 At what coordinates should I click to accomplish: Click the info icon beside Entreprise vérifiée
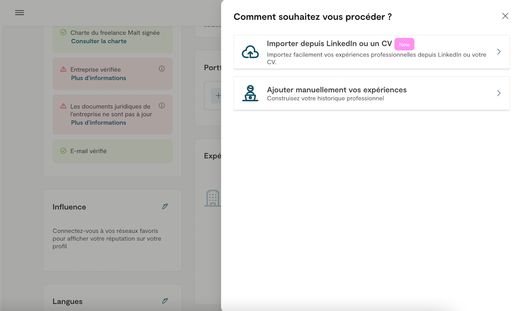(x=162, y=69)
